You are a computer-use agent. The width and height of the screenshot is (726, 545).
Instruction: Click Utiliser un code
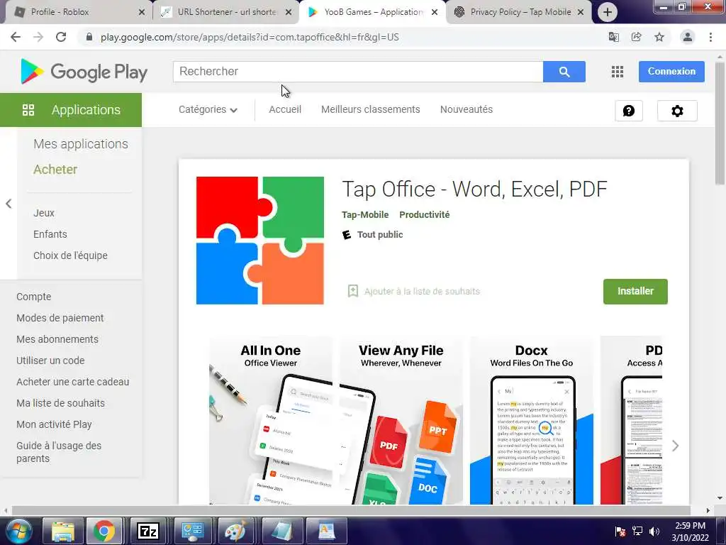(x=50, y=360)
